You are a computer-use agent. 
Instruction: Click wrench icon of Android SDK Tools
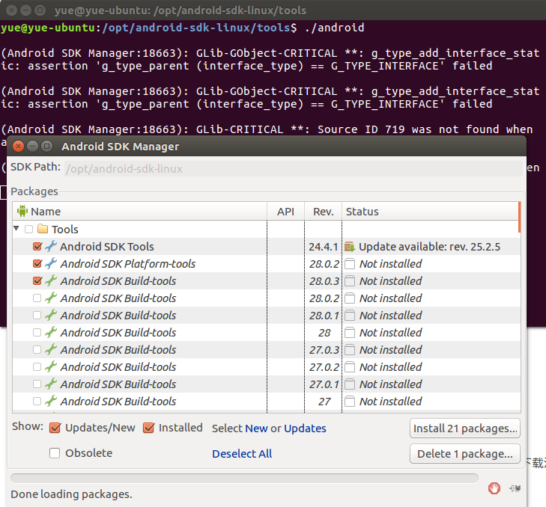(x=51, y=246)
